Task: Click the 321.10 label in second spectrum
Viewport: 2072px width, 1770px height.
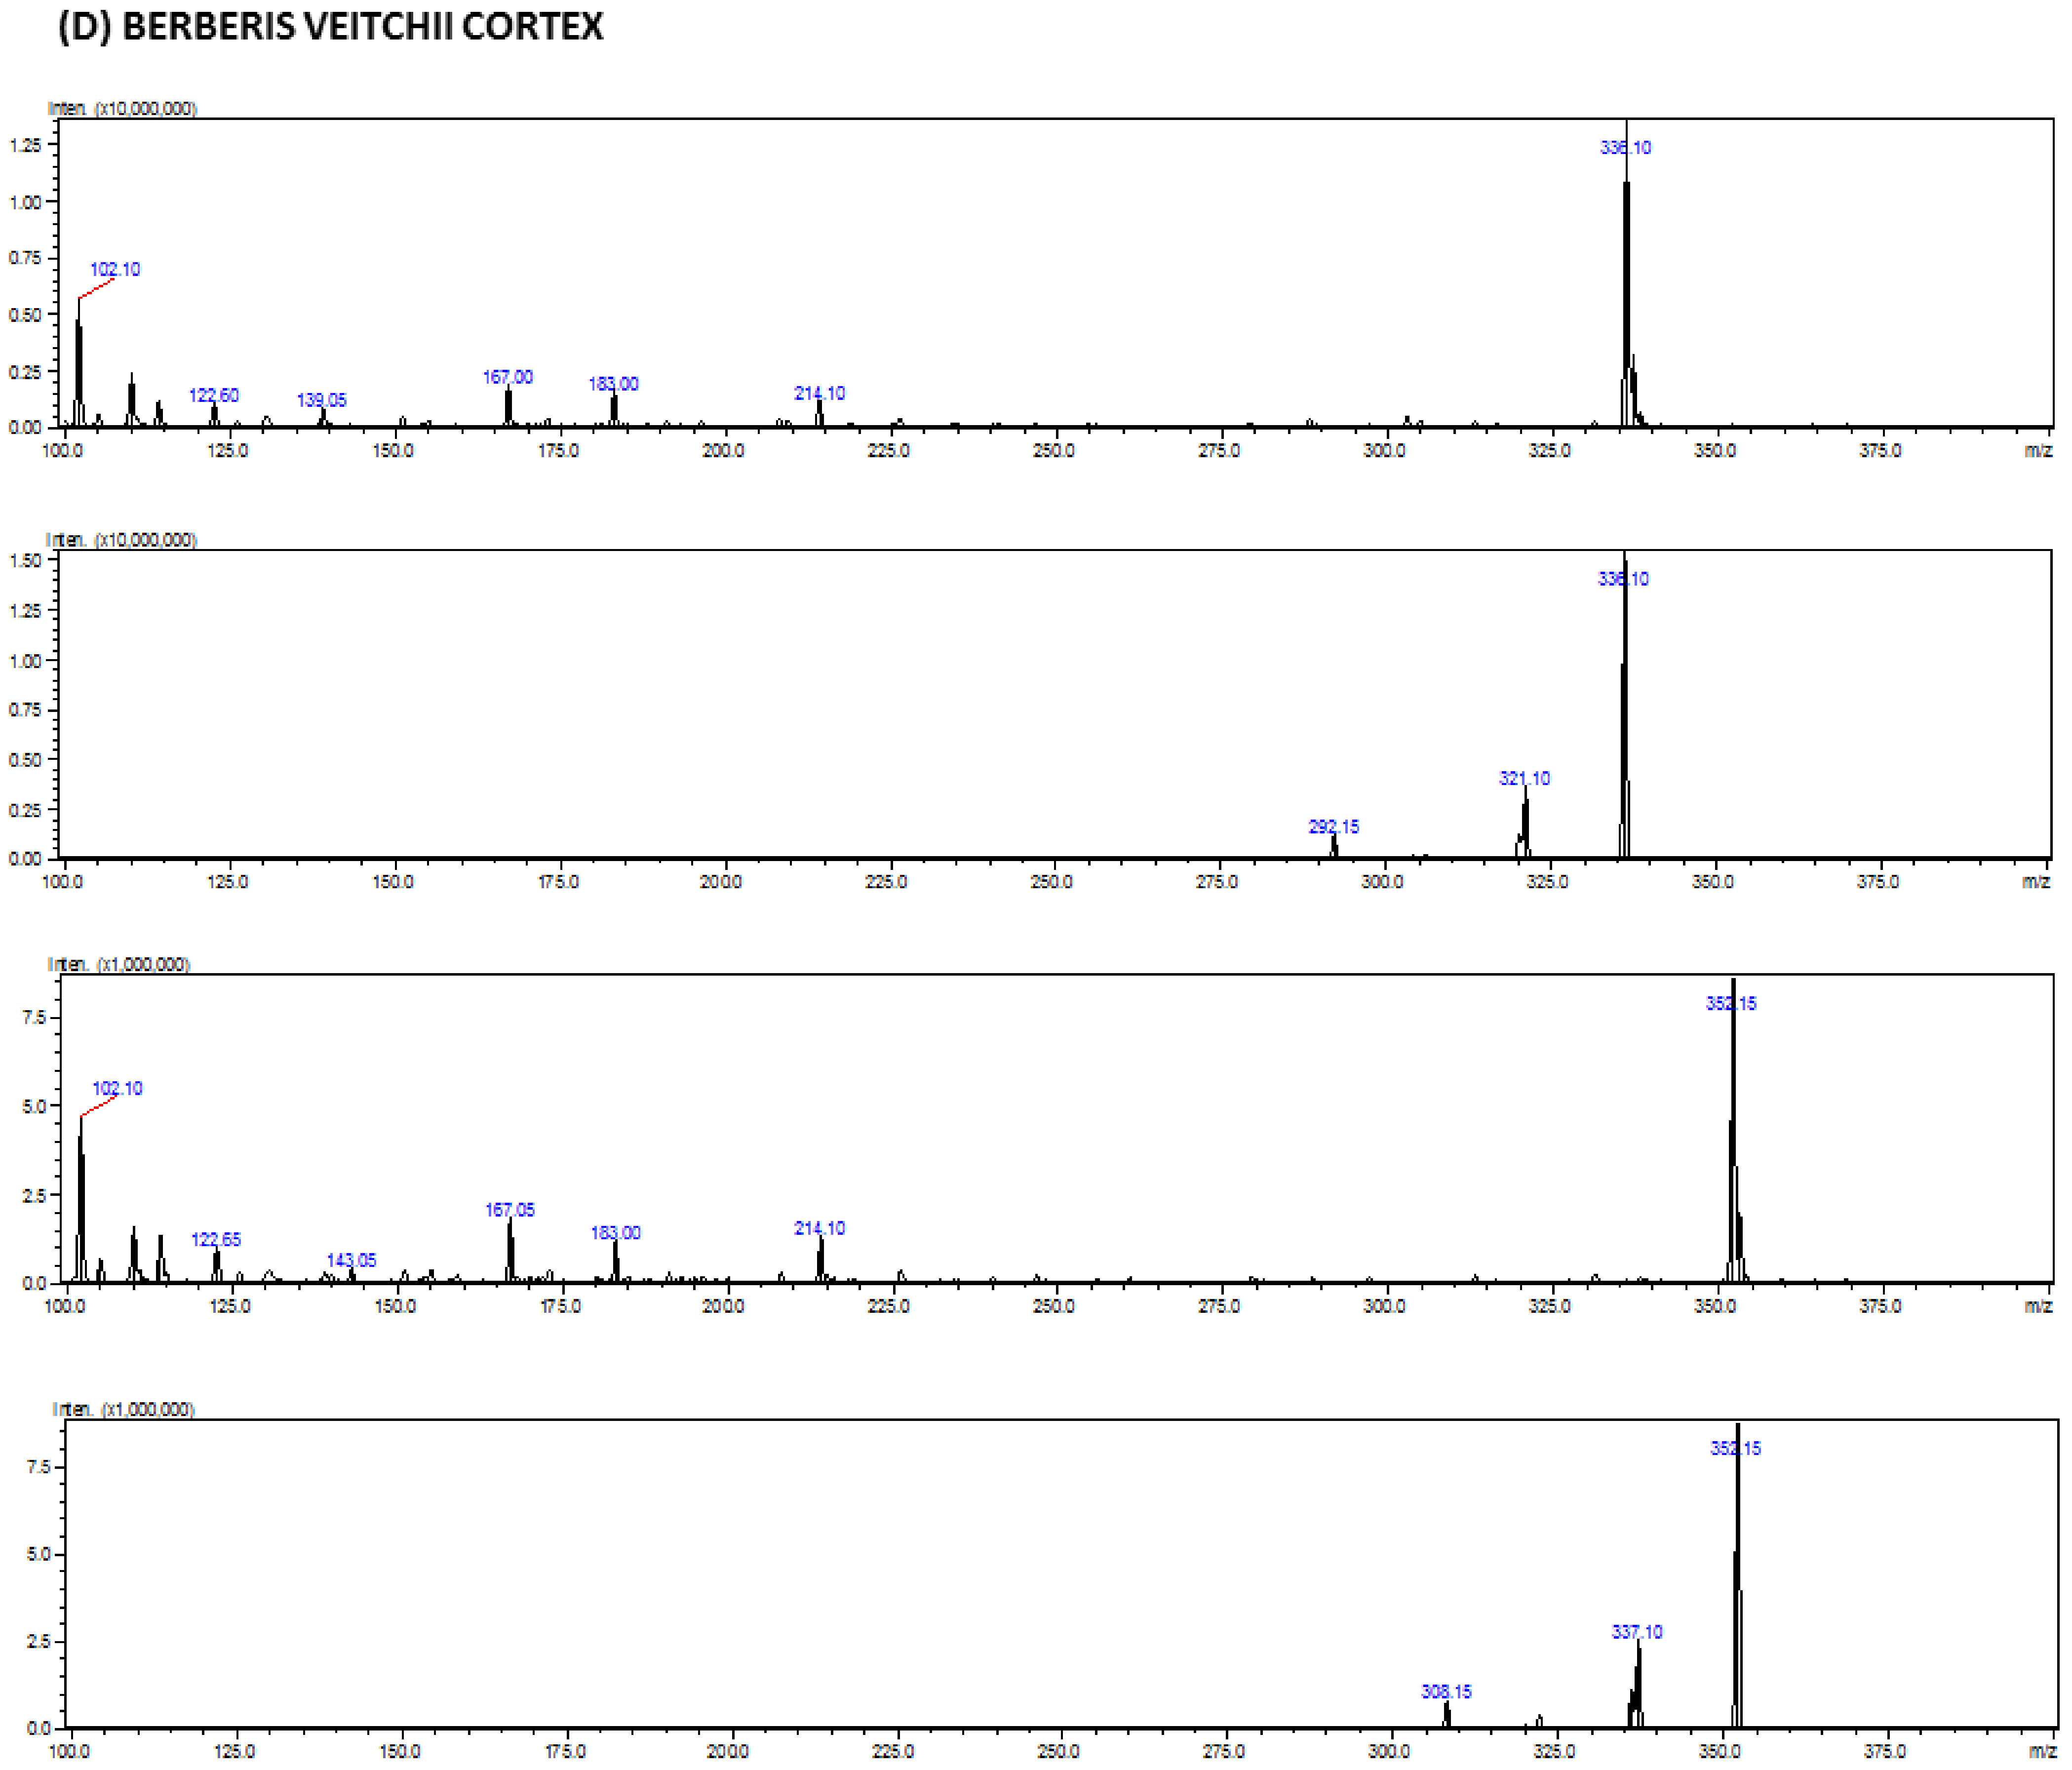Action: click(x=1527, y=779)
